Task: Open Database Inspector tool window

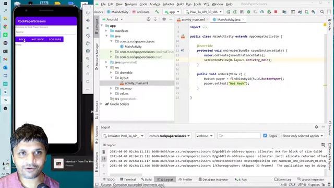Action: coord(213,180)
